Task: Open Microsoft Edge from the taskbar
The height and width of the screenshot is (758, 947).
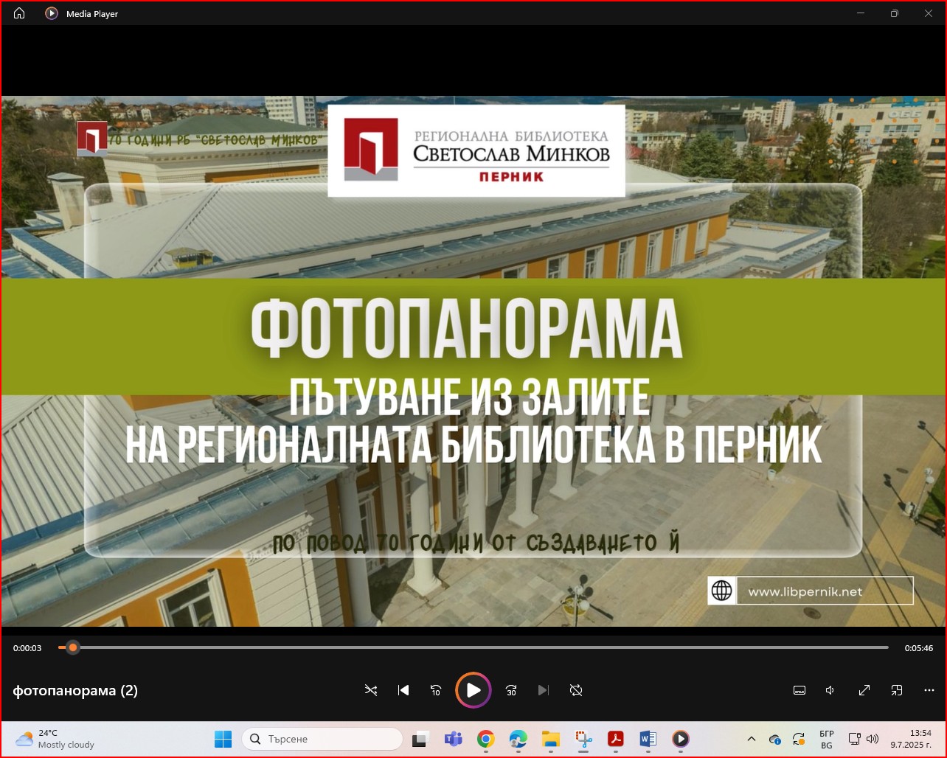Action: click(518, 739)
